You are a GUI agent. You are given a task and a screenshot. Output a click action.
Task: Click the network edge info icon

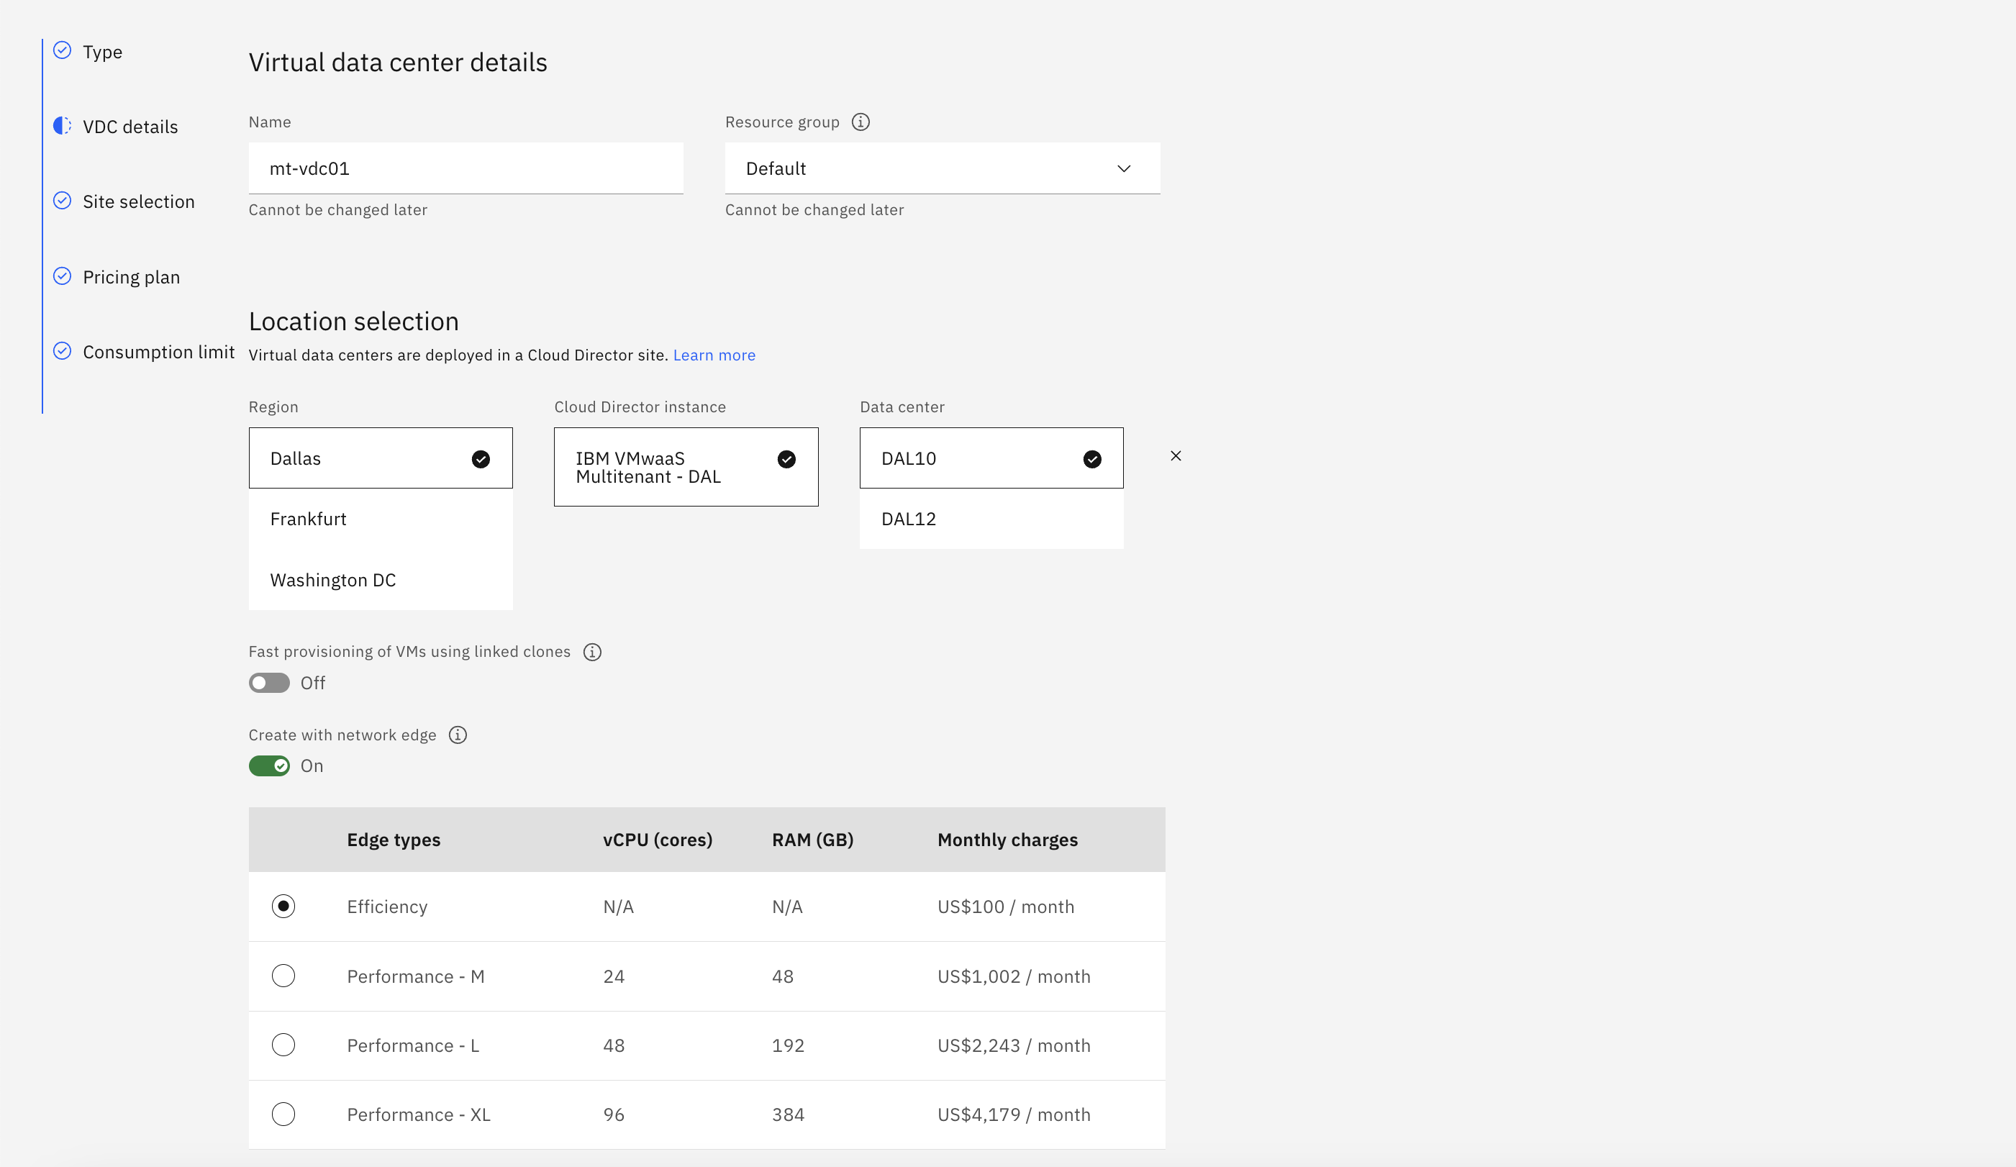[x=458, y=735]
